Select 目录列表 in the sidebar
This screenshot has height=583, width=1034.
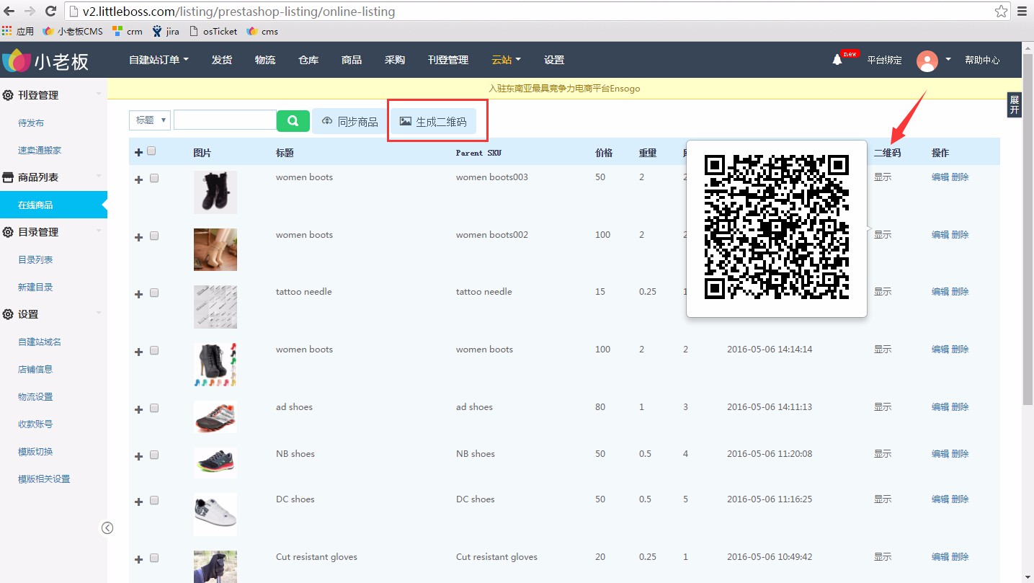pyautogui.click(x=35, y=260)
